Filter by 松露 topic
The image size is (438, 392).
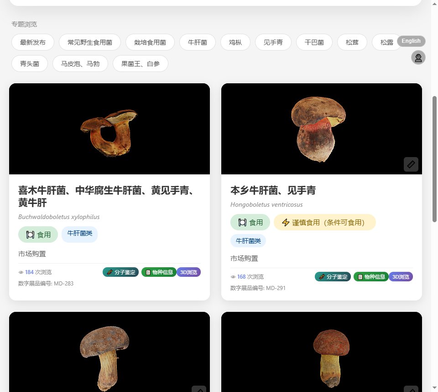[x=386, y=42]
